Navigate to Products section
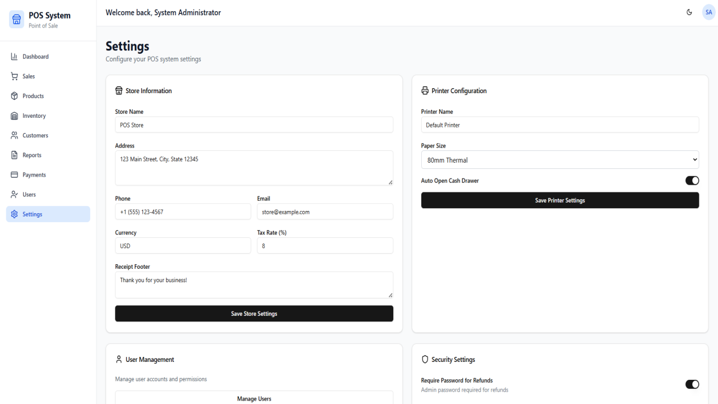The image size is (718, 404). (48, 96)
